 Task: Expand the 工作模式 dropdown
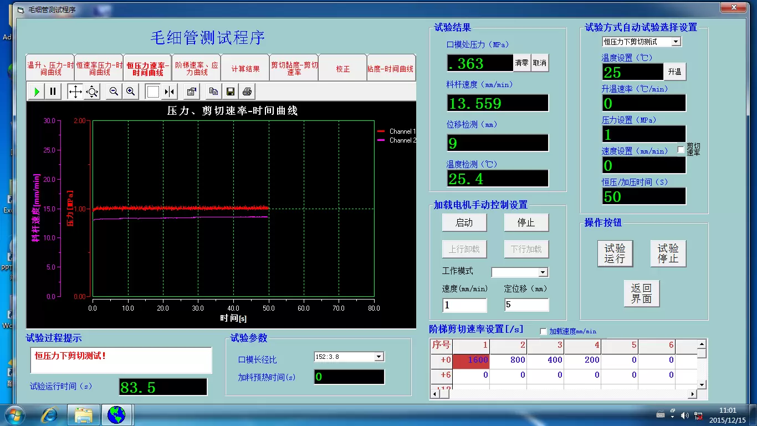(543, 272)
